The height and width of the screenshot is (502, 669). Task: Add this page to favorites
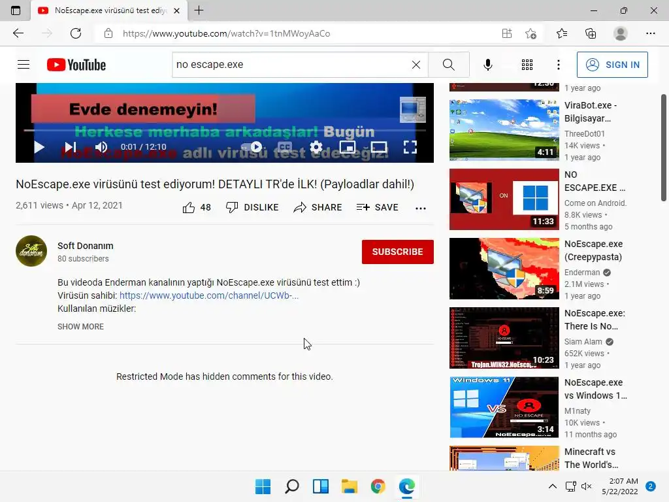click(530, 33)
